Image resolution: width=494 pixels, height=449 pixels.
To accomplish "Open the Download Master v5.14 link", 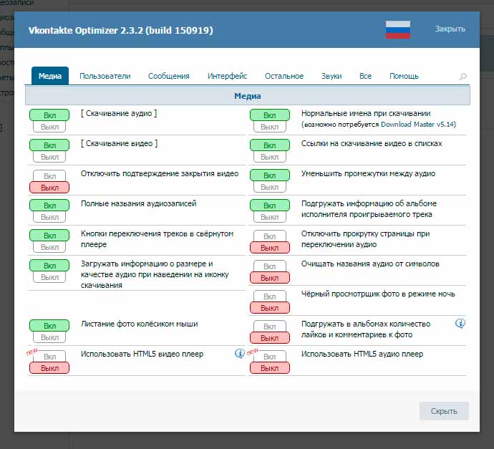I will [417, 125].
